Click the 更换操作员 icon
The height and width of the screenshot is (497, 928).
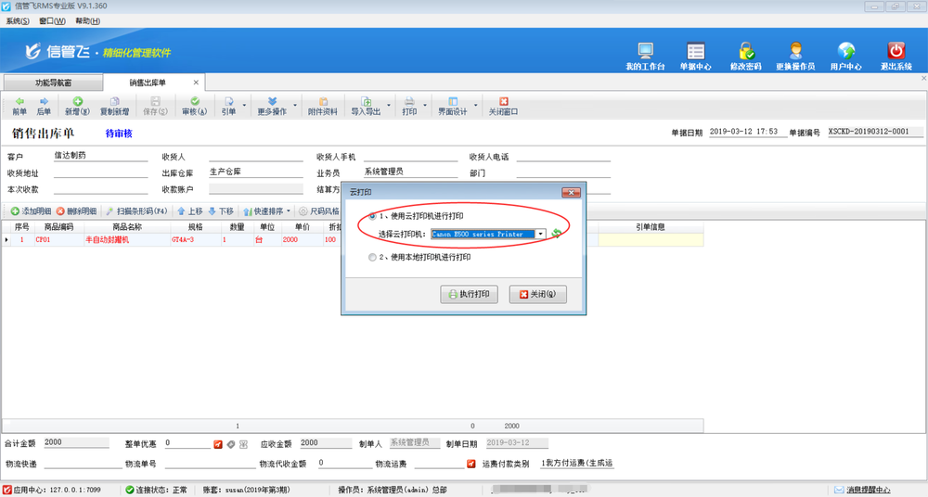pos(795,52)
